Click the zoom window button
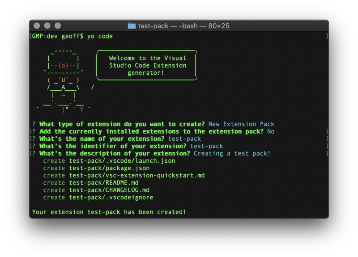358x257 pixels. pos(58,26)
